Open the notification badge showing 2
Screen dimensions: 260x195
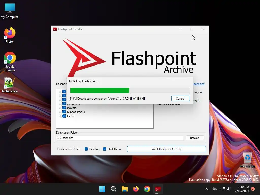pyautogui.click(x=253, y=189)
